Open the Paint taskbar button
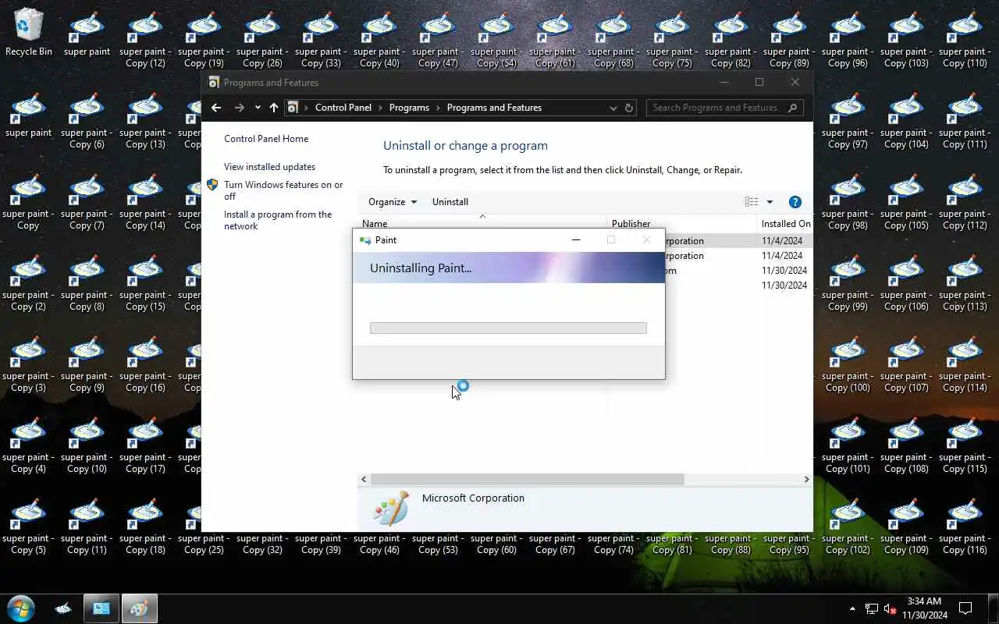Image resolution: width=999 pixels, height=624 pixels. tap(139, 608)
